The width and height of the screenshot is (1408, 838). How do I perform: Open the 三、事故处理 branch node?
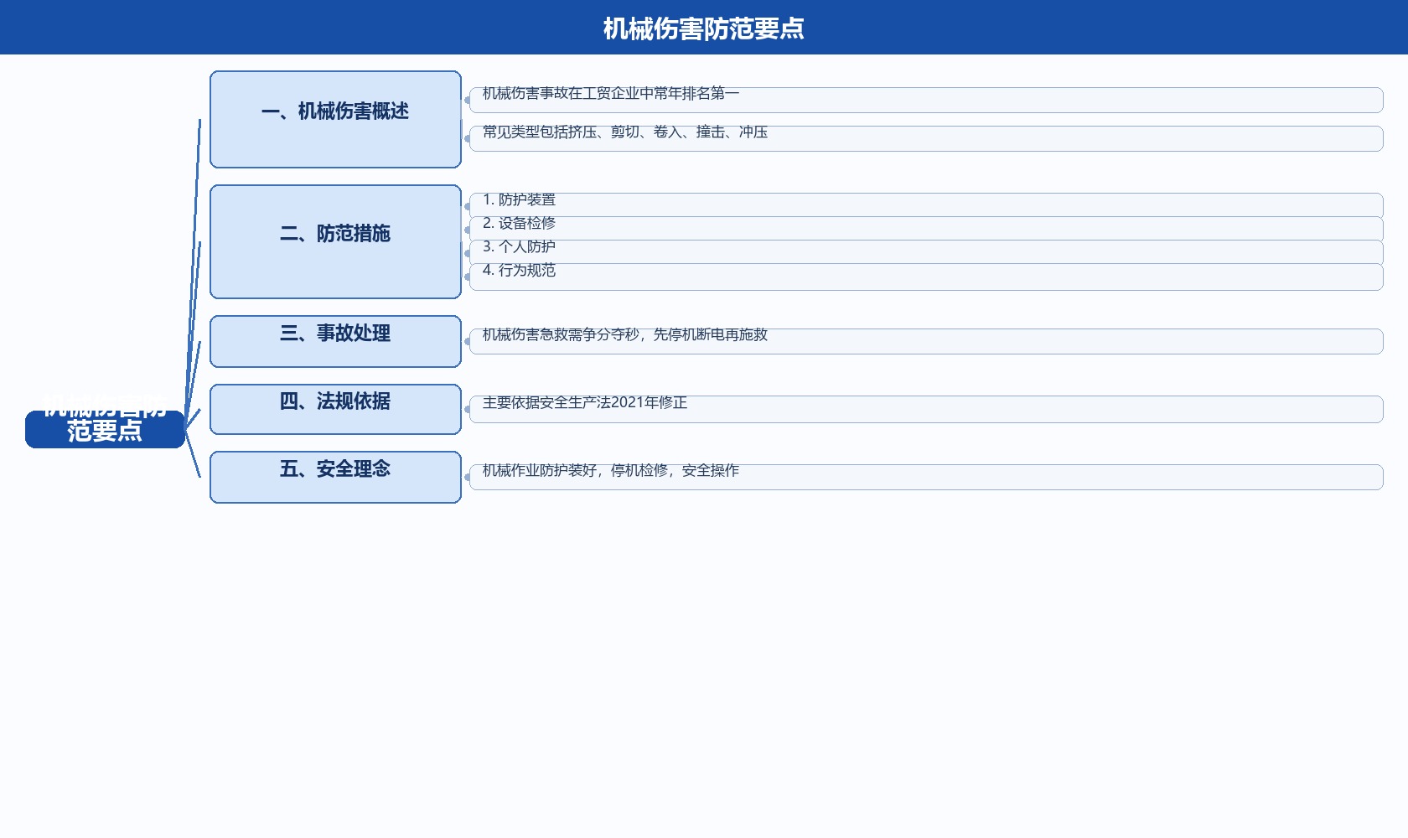(335, 341)
